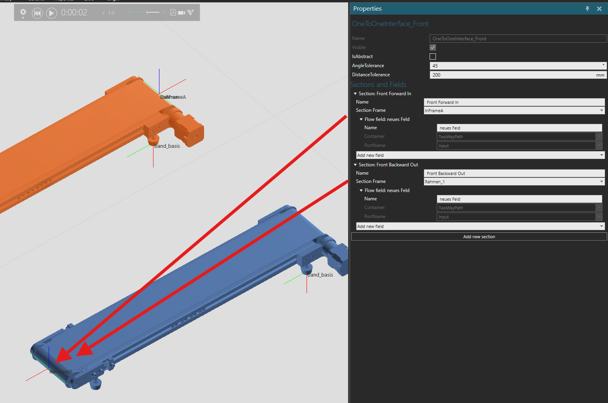Collapse the Front Forward In section
608x403 pixels.
point(355,94)
